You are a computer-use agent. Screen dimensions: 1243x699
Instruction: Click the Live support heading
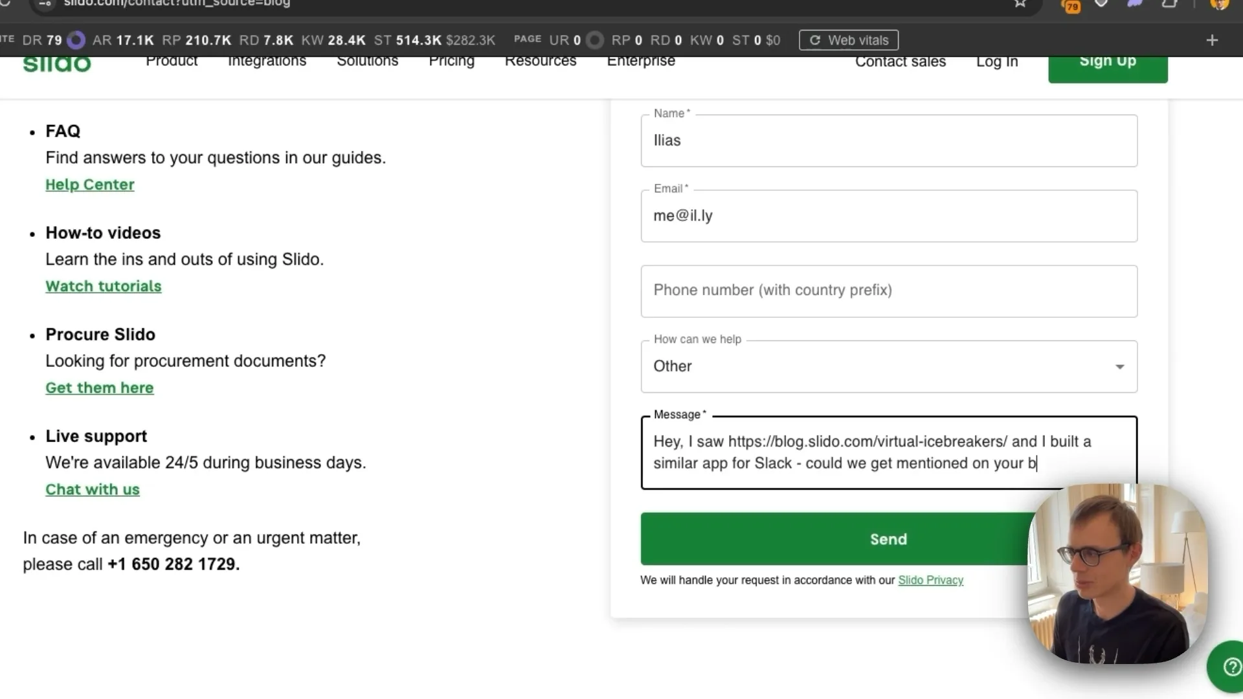click(x=96, y=436)
